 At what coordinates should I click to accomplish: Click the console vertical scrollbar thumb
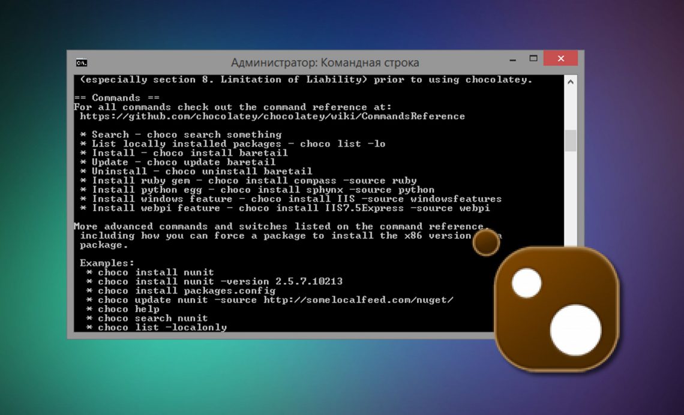tap(570, 140)
